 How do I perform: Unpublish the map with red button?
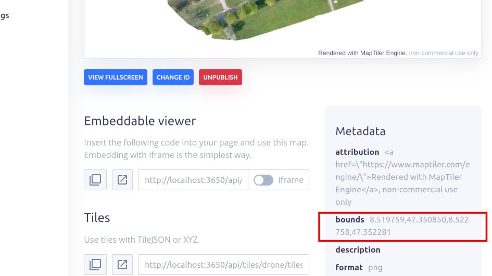tap(220, 77)
